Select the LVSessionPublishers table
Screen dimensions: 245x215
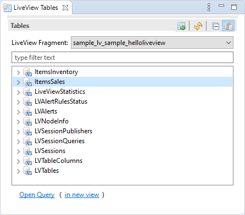click(63, 131)
